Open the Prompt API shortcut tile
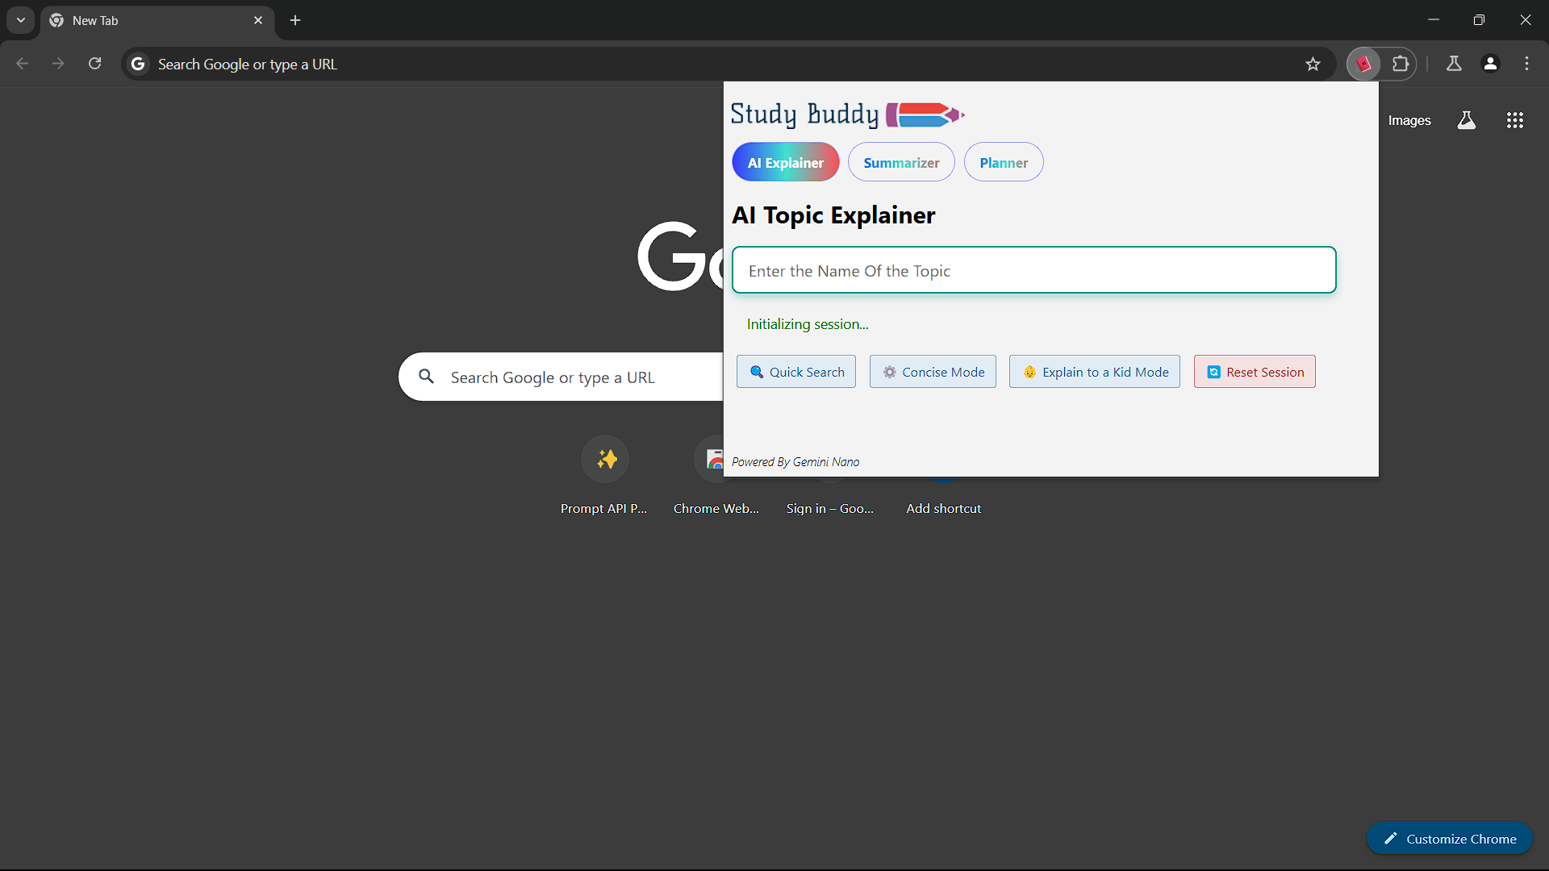This screenshot has height=871, width=1549. tap(604, 460)
